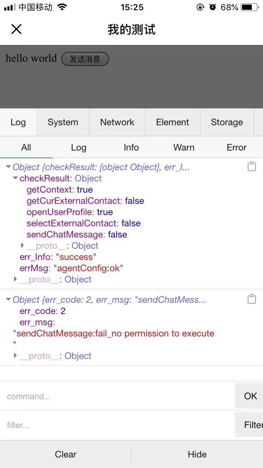This screenshot has width=263, height=468.
Task: Collapse the first logged Object entry
Action: coord(8,167)
